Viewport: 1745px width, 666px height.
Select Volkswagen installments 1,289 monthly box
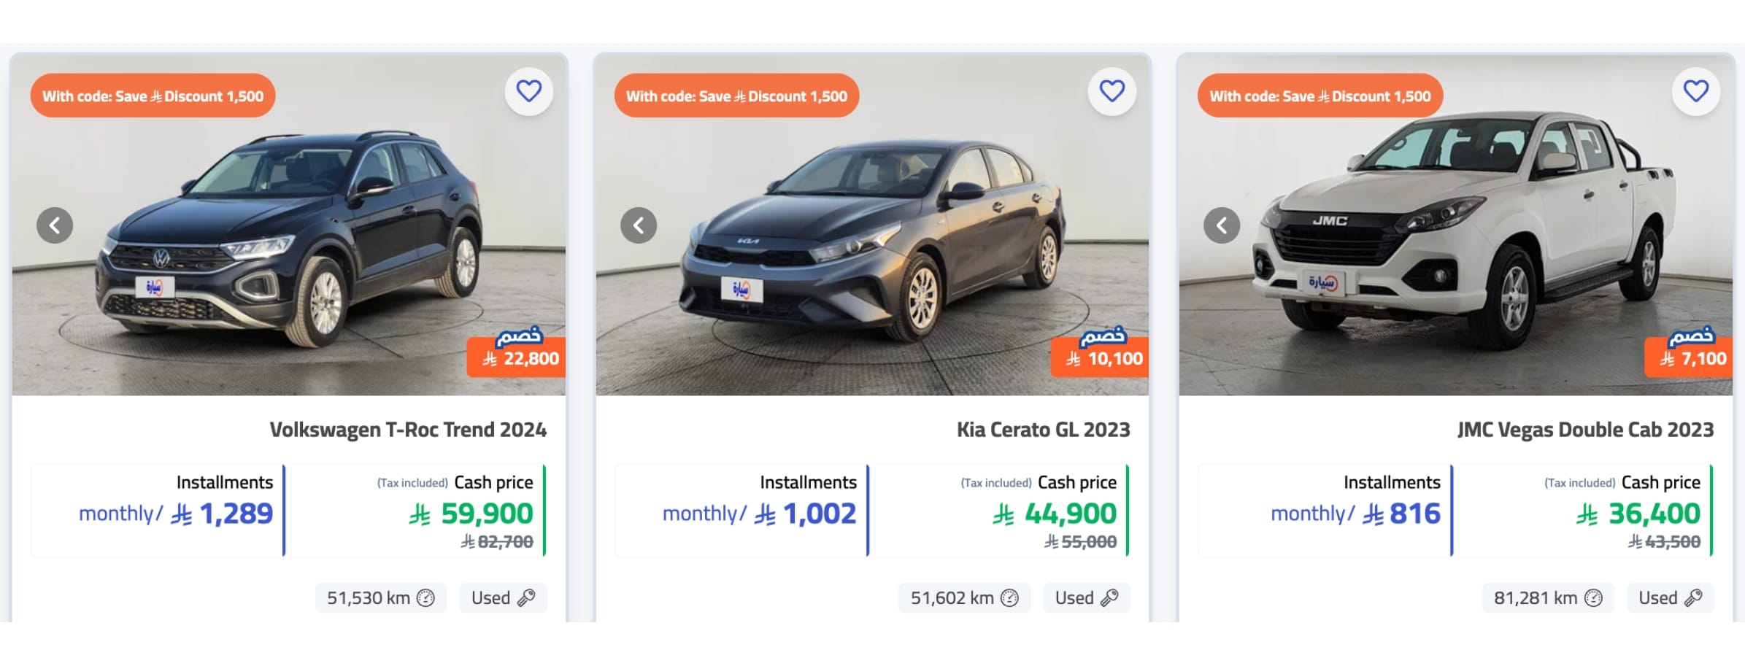pyautogui.click(x=158, y=511)
